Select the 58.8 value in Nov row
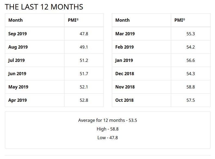This screenshot has height=159, width=215. click(191, 87)
